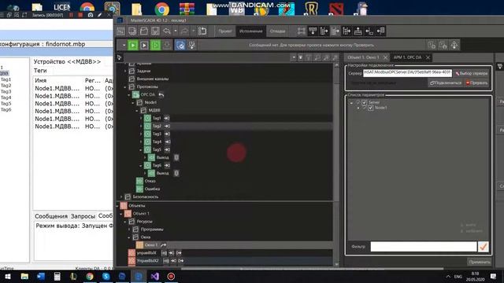Collapse the Server node in parameter list
This screenshot has width=504, height=283.
tap(351, 103)
